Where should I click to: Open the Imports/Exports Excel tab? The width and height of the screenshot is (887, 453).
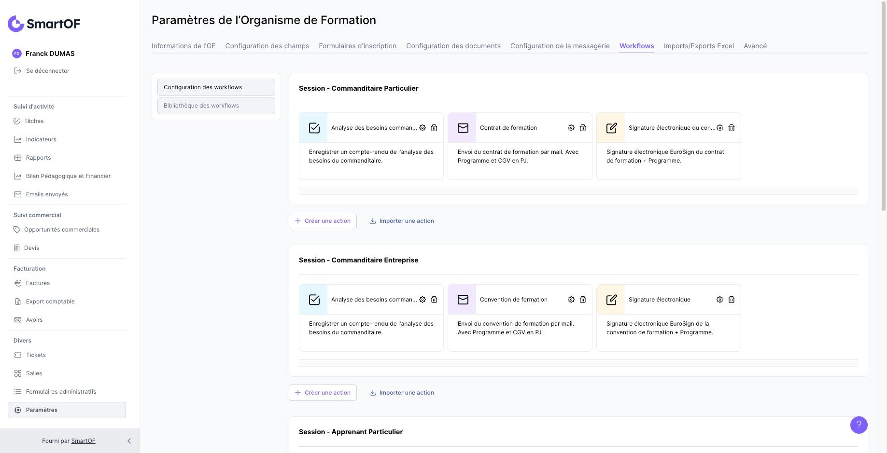pyautogui.click(x=699, y=46)
